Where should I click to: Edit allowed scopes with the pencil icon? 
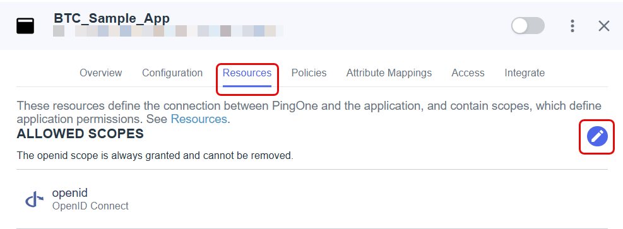coord(596,136)
